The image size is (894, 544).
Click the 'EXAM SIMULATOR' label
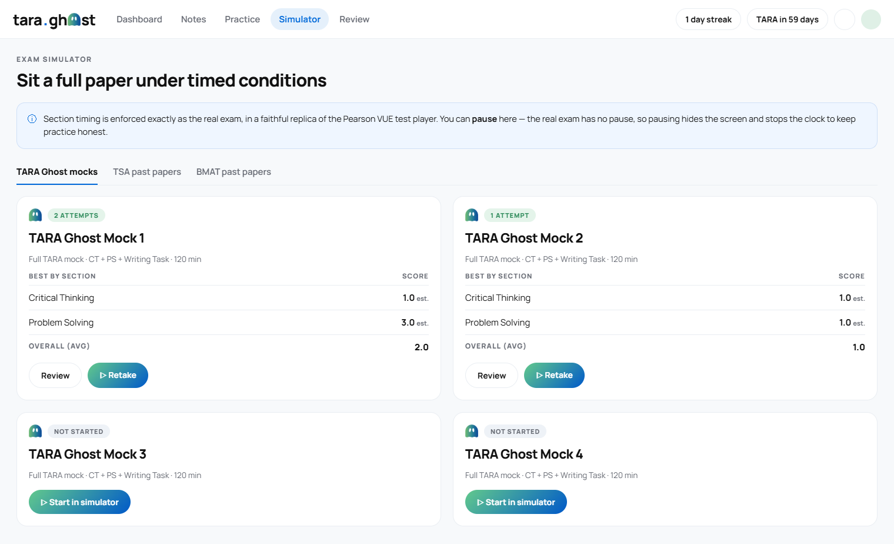coord(54,59)
